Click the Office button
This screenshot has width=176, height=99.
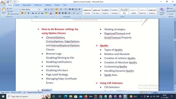pos(3,3)
